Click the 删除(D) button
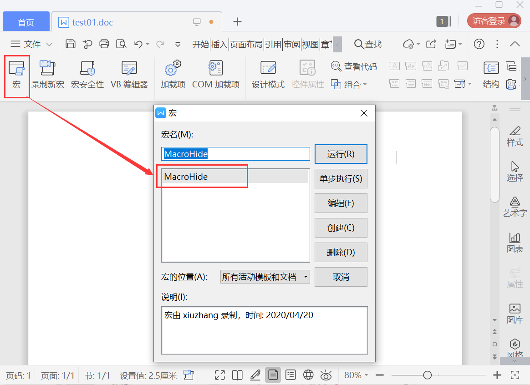530x385 pixels. pyautogui.click(x=341, y=252)
